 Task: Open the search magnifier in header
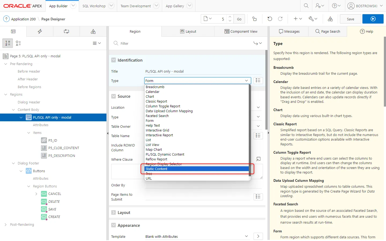click(306, 6)
